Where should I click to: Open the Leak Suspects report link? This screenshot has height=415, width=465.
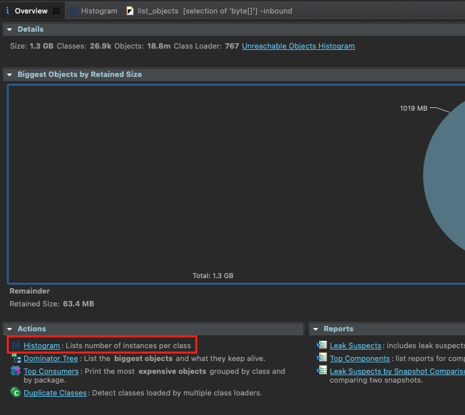(x=356, y=345)
